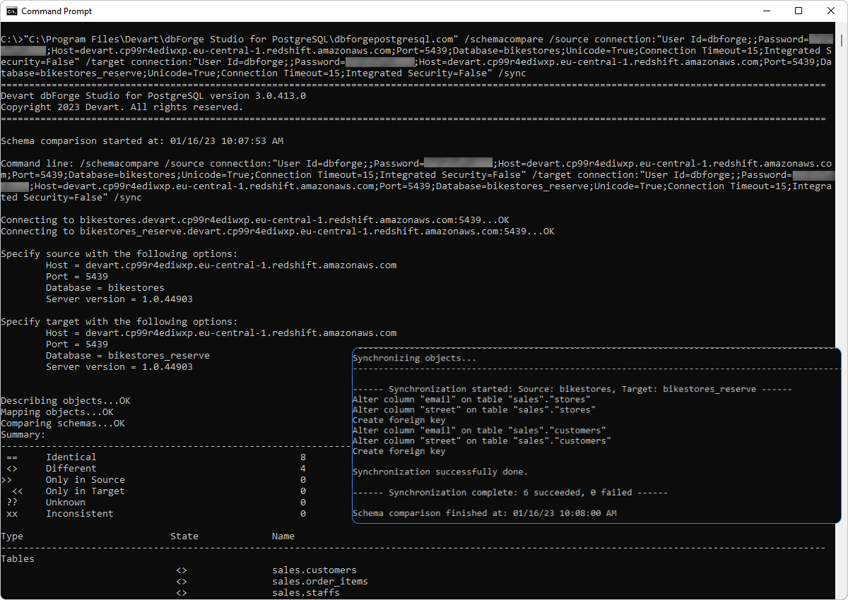Click the "Command Prompt" window title text

point(57,11)
